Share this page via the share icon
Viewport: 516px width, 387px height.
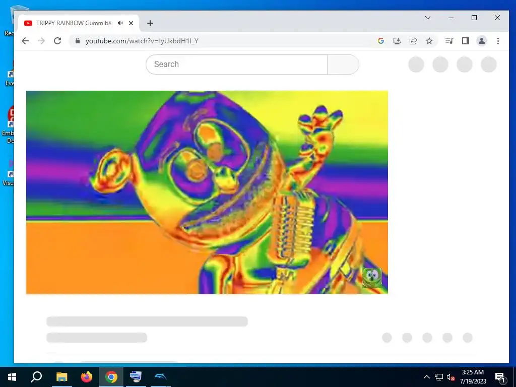coord(413,41)
